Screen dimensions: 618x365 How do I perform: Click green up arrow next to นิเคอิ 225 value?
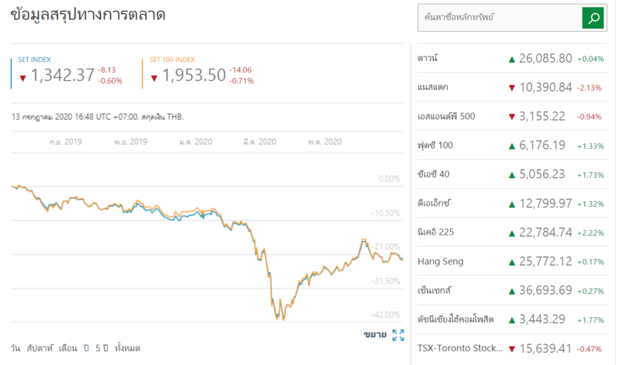tap(511, 233)
